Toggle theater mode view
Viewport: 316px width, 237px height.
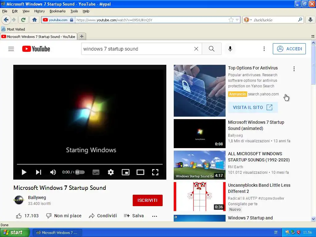pos(140,172)
